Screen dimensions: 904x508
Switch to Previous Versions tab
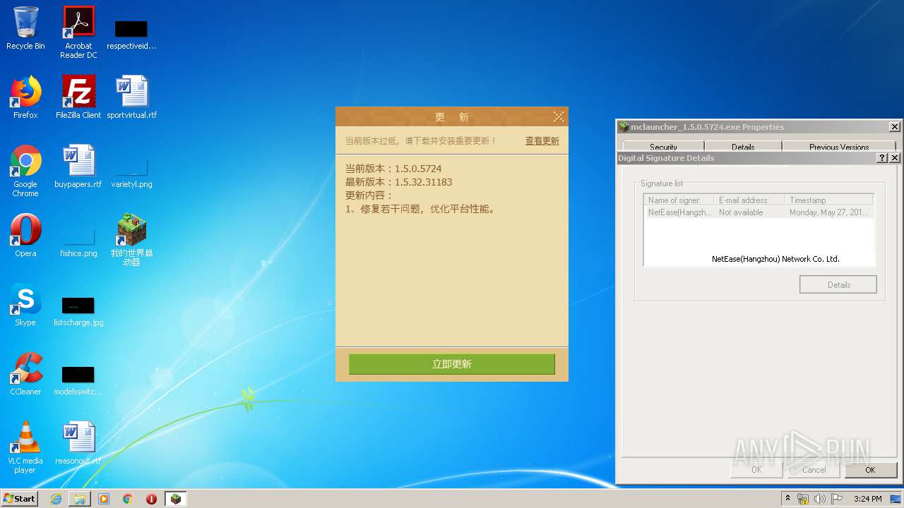tap(839, 146)
